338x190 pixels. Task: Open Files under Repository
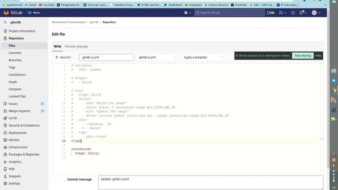12,46
